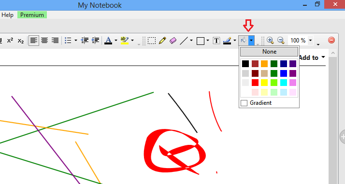
Task: Toggle align text right
Action: [x=55, y=41]
